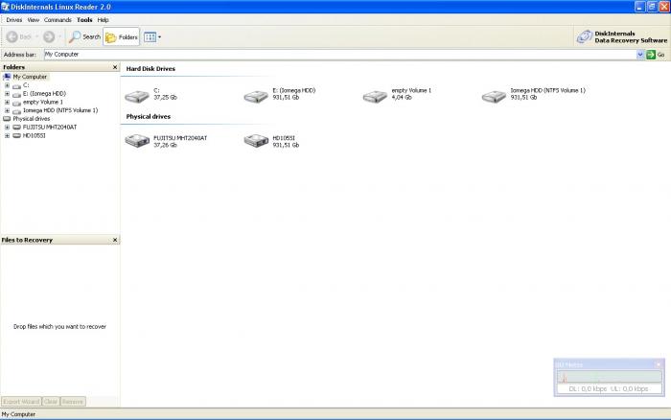Image resolution: width=671 pixels, height=420 pixels.
Task: Click the Views layout icon
Action: pos(150,37)
